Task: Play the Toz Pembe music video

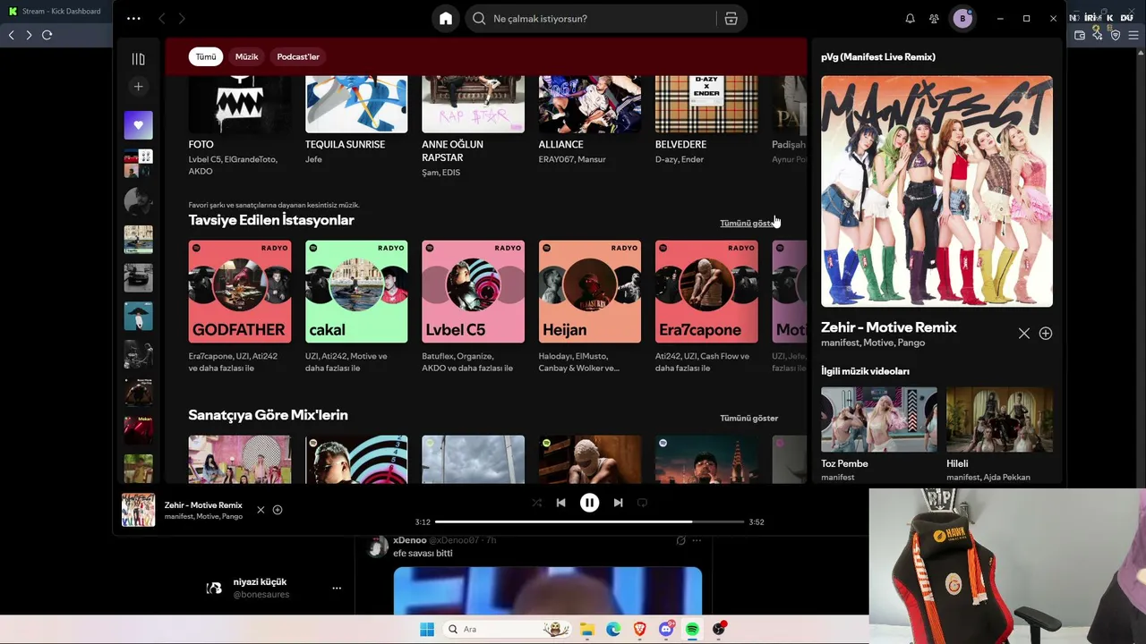Action: [879, 419]
